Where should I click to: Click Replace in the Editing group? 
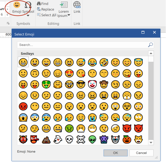pyautogui.click(x=46, y=9)
